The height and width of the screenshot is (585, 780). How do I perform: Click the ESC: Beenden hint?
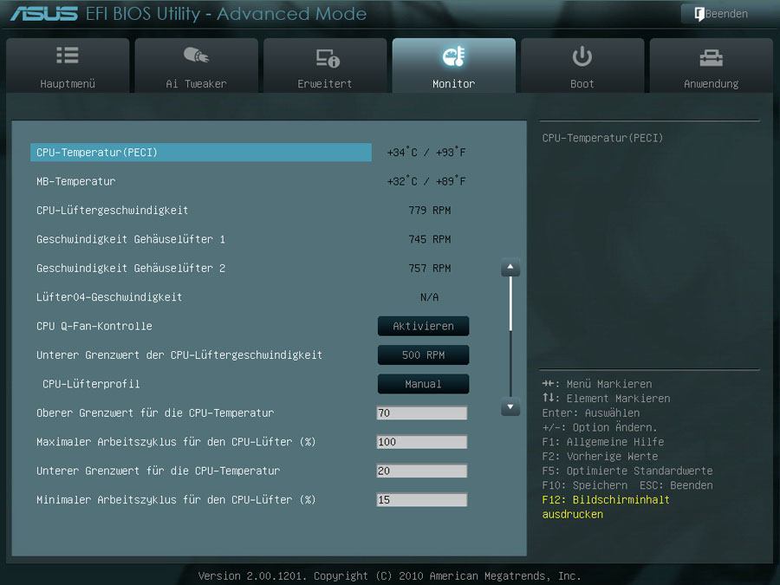(x=677, y=485)
